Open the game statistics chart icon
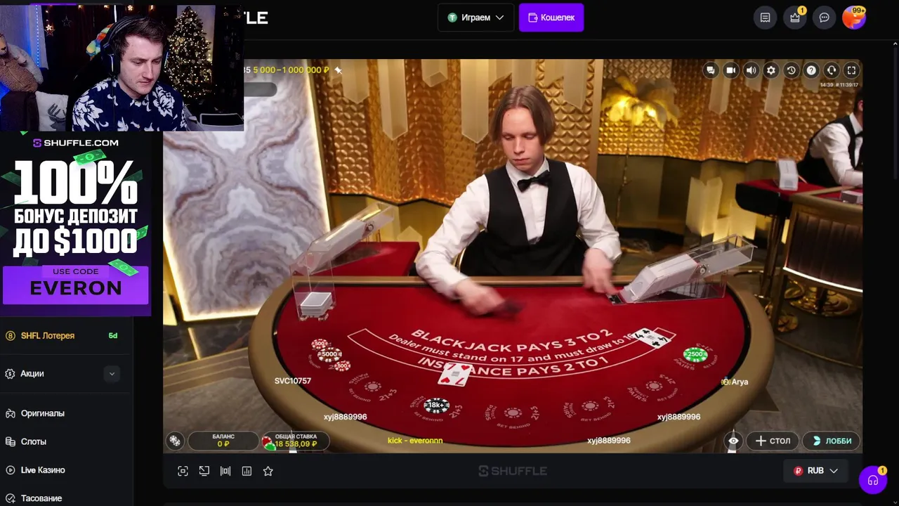899x506 pixels. [247, 471]
